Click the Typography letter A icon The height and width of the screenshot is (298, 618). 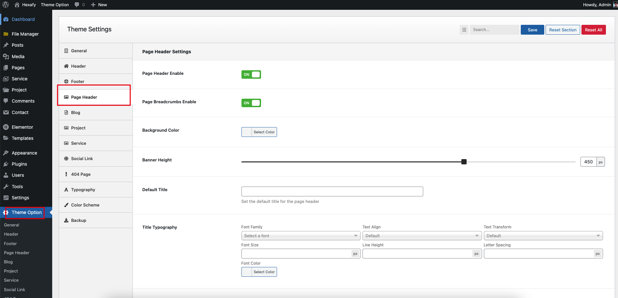(x=66, y=190)
